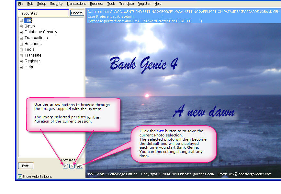Open the Edit menu
The width and height of the screenshot is (281, 194).
pos(30,4)
